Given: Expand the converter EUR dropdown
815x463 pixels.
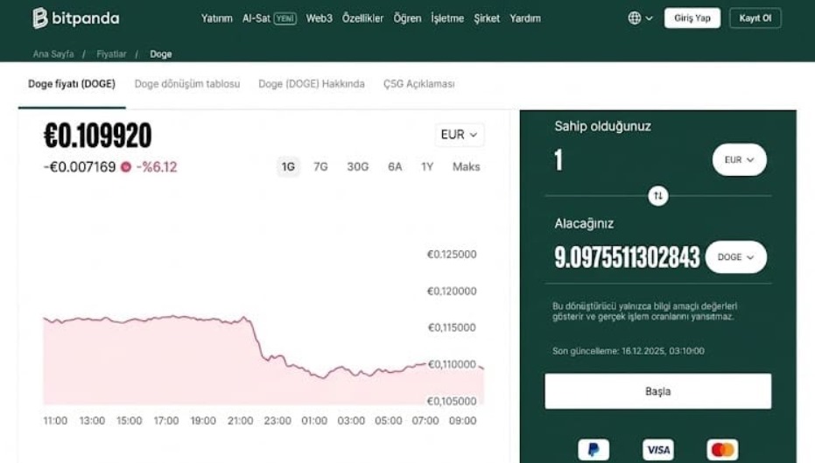Looking at the screenshot, I should click(x=739, y=159).
